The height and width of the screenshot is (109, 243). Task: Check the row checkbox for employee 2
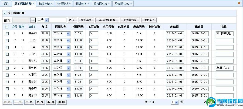7,61
